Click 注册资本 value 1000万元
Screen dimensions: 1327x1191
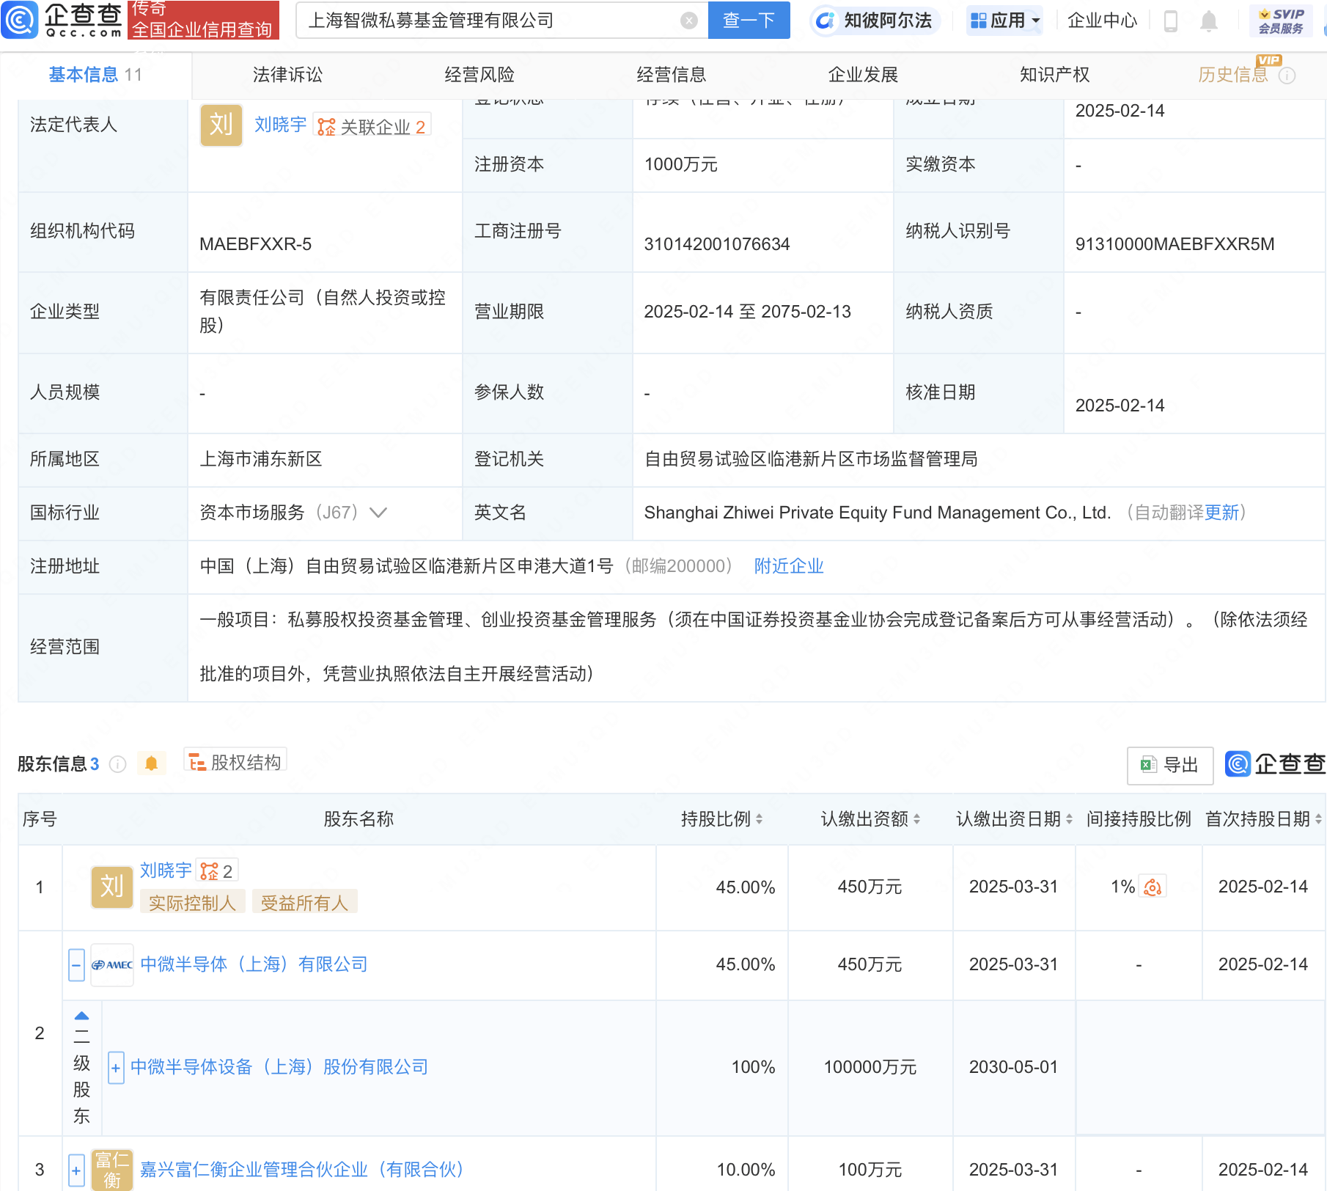(x=680, y=164)
